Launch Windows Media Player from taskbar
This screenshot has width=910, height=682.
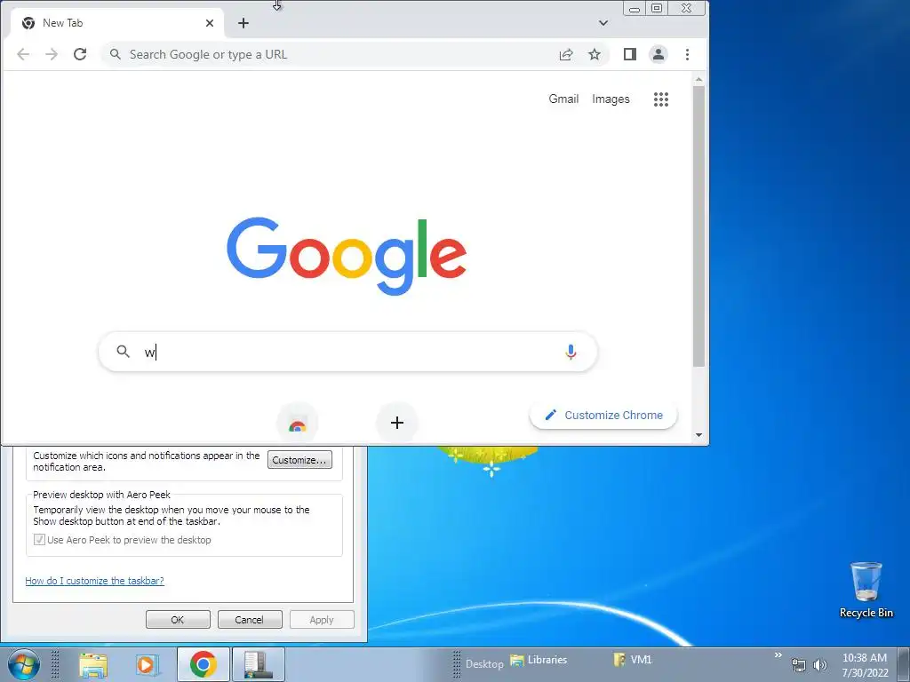(x=147, y=664)
